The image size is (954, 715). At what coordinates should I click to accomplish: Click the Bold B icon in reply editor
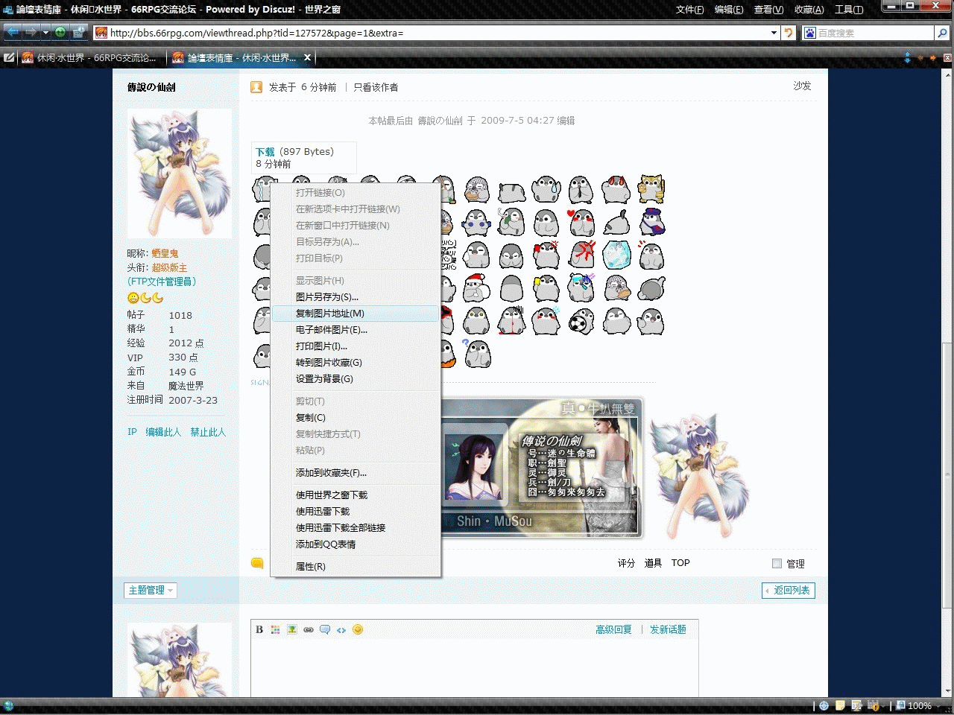(259, 629)
